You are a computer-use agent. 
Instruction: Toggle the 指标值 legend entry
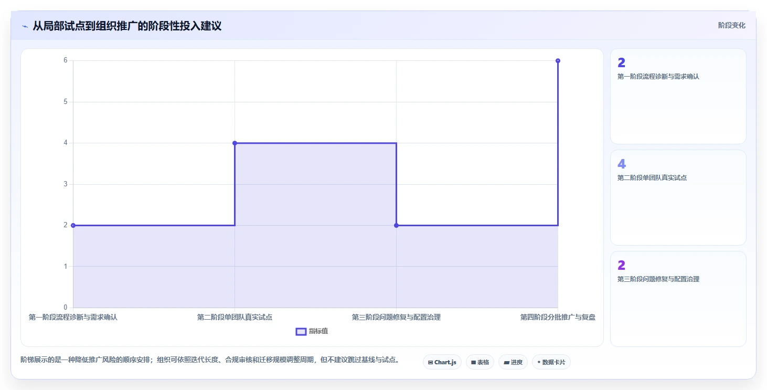pyautogui.click(x=312, y=331)
